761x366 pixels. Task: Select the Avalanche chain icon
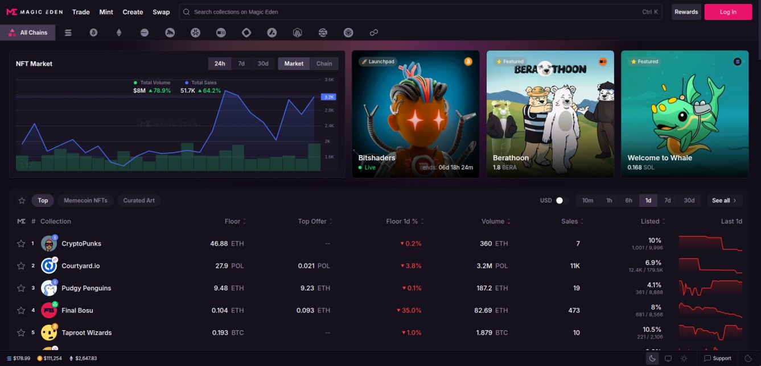coord(272,33)
